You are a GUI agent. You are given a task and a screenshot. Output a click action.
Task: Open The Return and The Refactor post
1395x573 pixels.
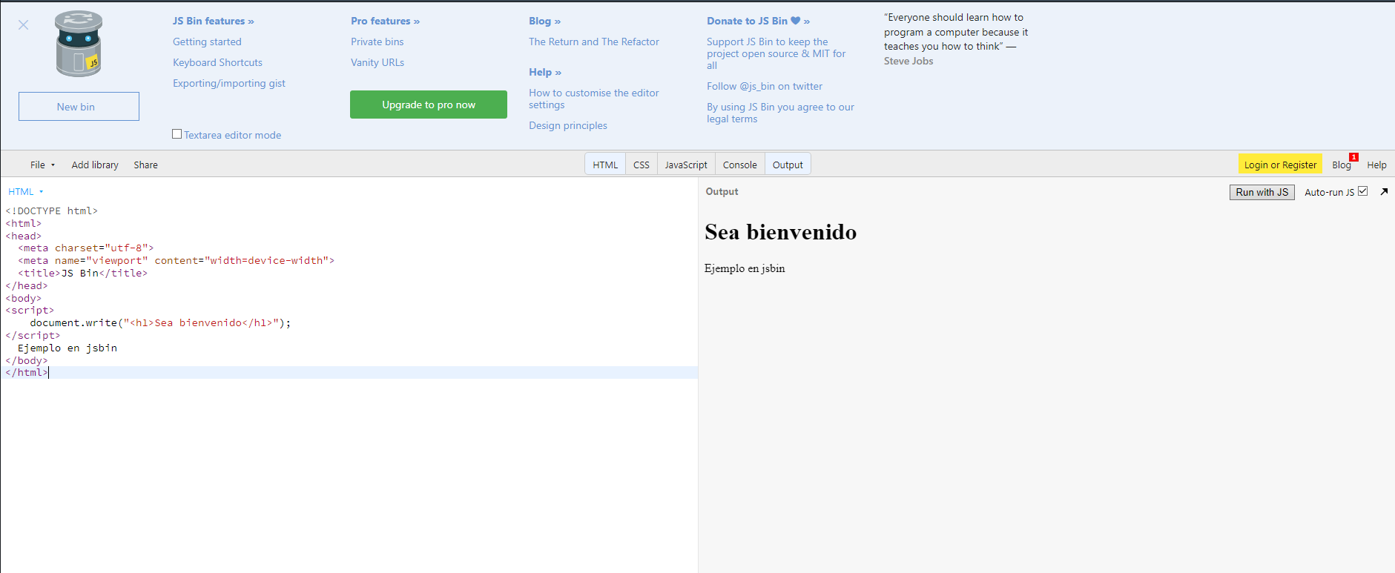(x=594, y=42)
